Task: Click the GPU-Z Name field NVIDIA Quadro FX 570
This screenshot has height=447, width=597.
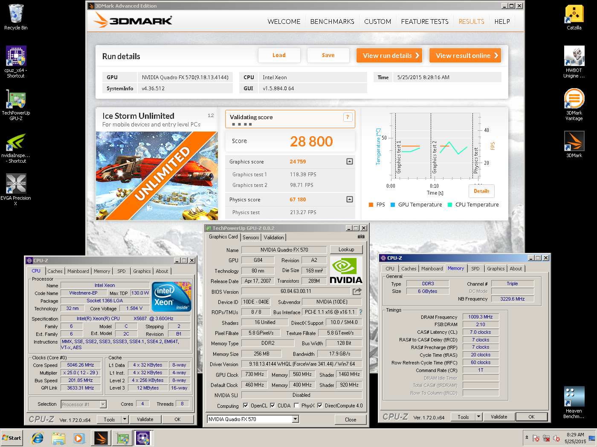Action: [x=284, y=250]
